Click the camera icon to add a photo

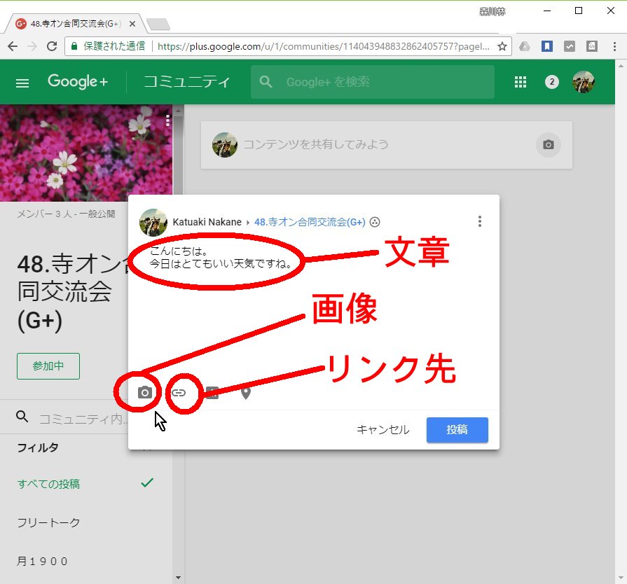145,393
